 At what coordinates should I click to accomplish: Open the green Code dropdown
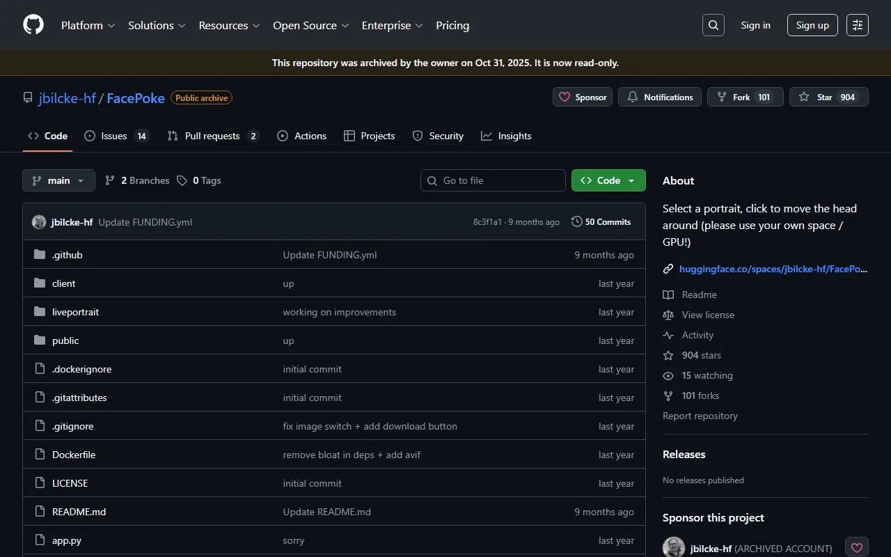pyautogui.click(x=608, y=180)
